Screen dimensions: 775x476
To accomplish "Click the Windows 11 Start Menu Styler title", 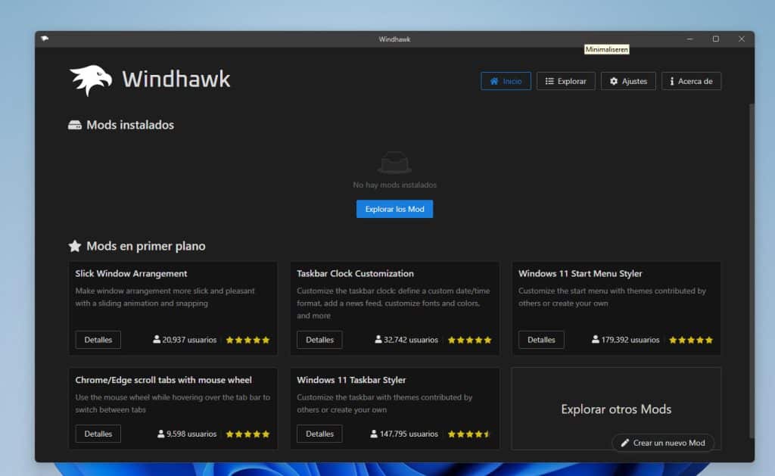I will [x=580, y=273].
